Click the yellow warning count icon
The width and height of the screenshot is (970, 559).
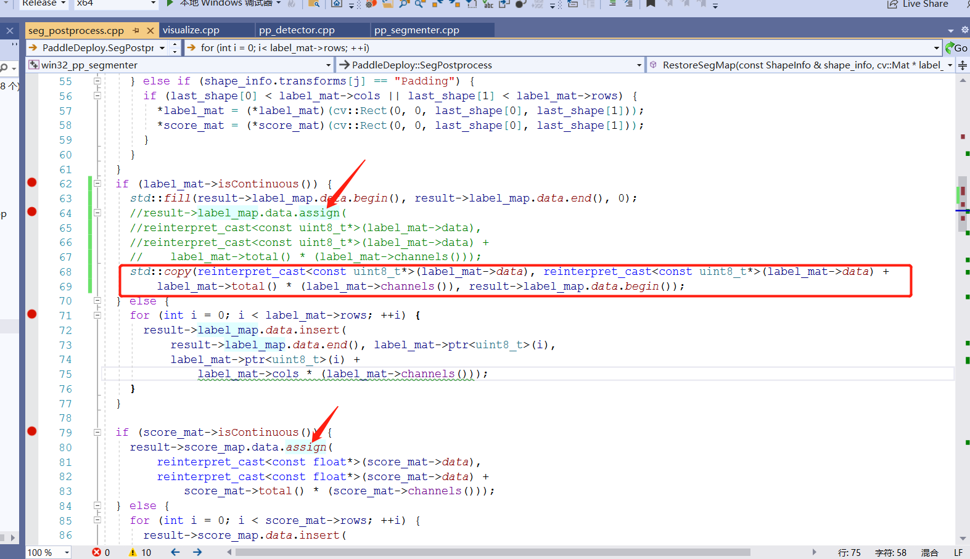pos(133,552)
